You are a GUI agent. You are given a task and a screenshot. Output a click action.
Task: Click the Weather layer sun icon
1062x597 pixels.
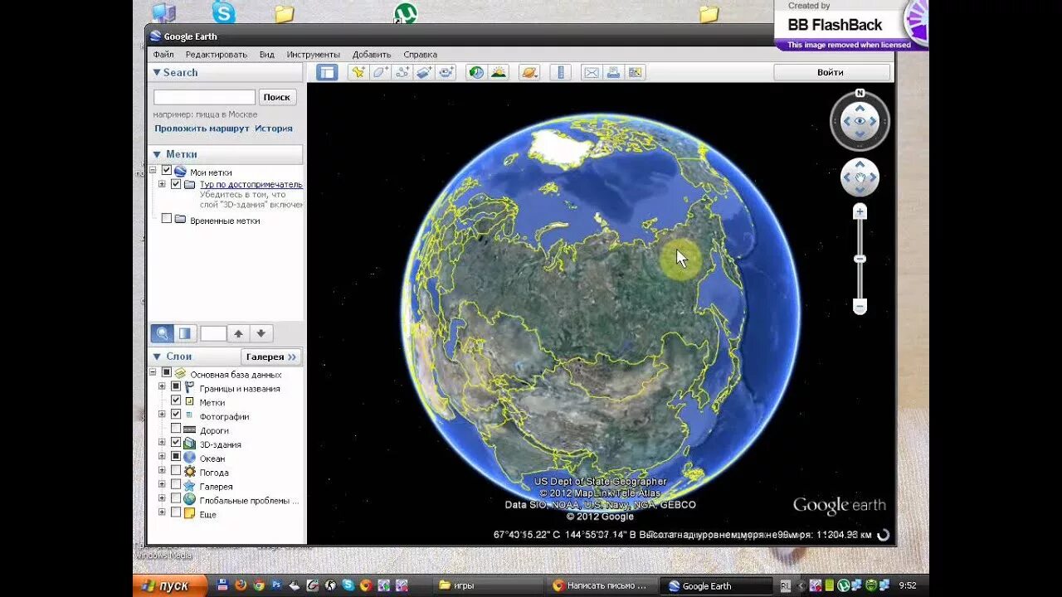coord(190,472)
